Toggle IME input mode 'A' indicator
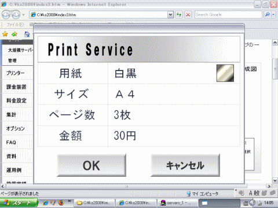The width and height of the screenshot is (278, 208). coord(251,193)
